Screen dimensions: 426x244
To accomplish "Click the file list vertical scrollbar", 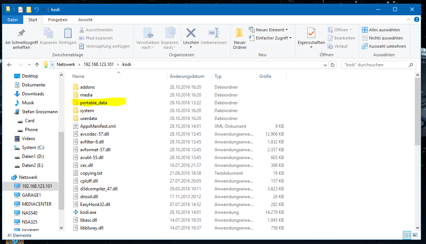I will (x=417, y=111).
